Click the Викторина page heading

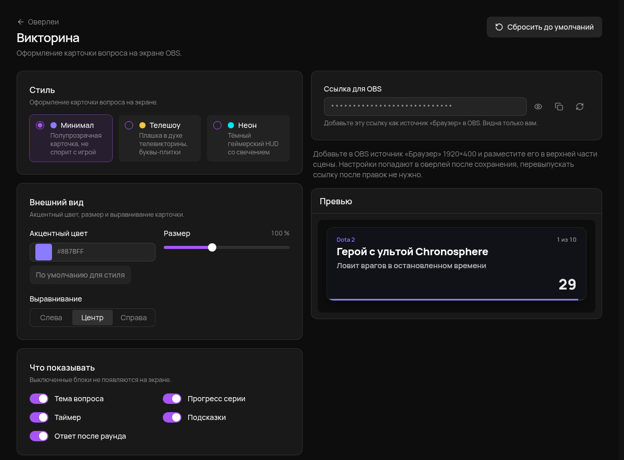[48, 38]
